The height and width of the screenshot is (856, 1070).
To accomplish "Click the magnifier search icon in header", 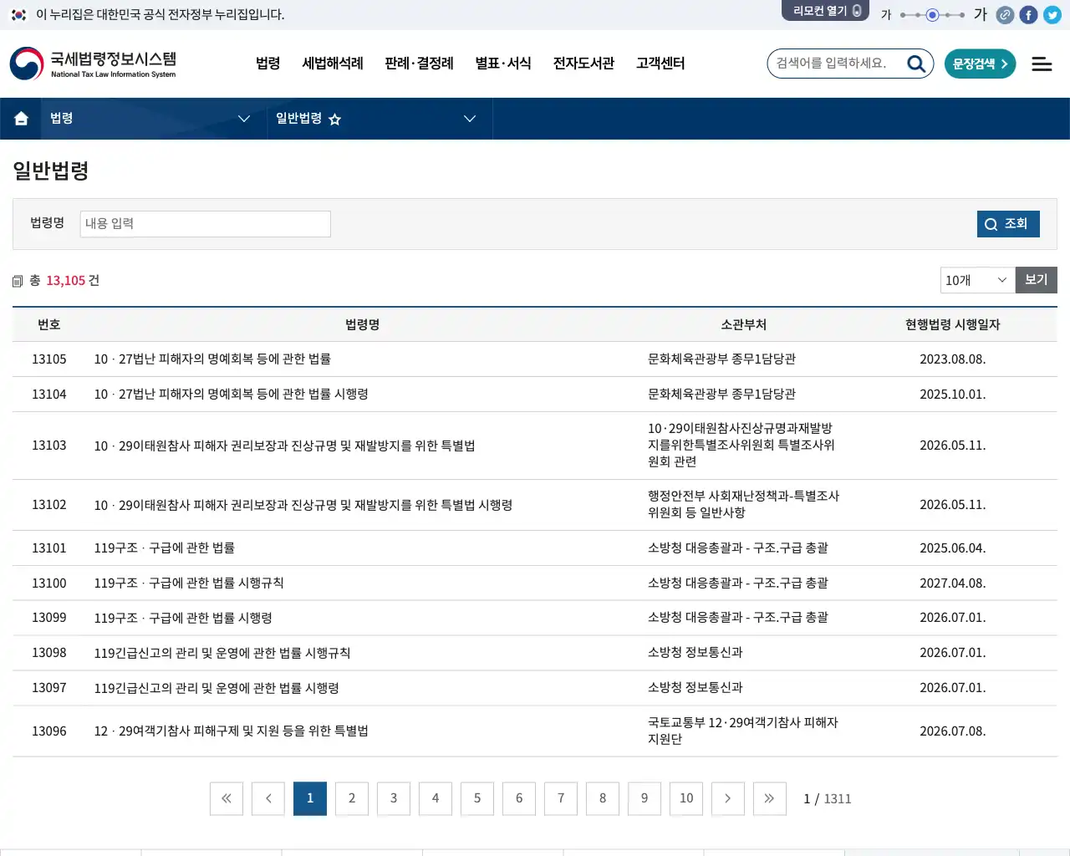I will click(916, 64).
